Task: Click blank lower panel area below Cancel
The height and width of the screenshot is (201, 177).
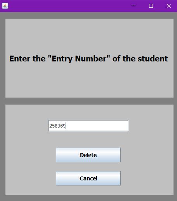Action: pos(89,190)
